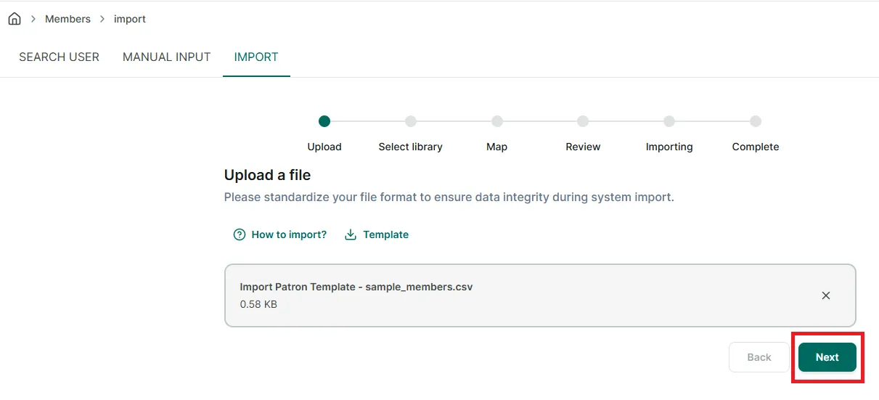This screenshot has height=400, width=879.
Task: Select the IMPORT tab
Action: [x=256, y=57]
